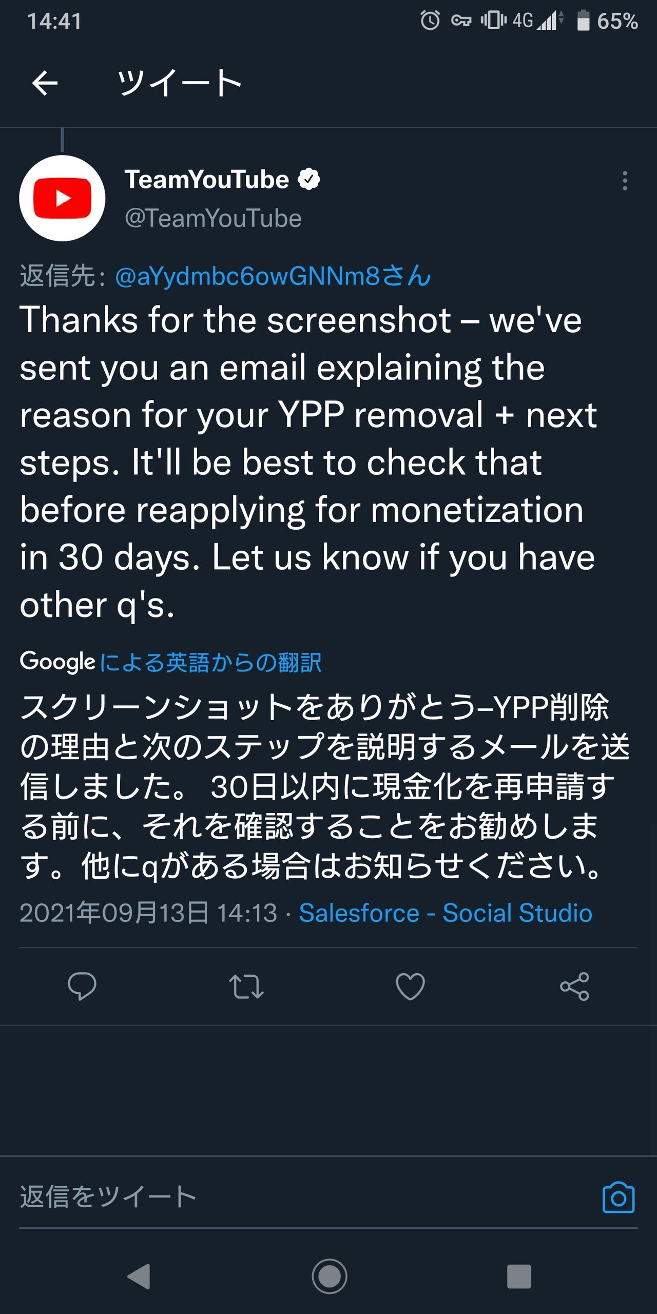Go back using the top arrow icon
Viewport: 657px width, 1314px height.
pyautogui.click(x=45, y=83)
